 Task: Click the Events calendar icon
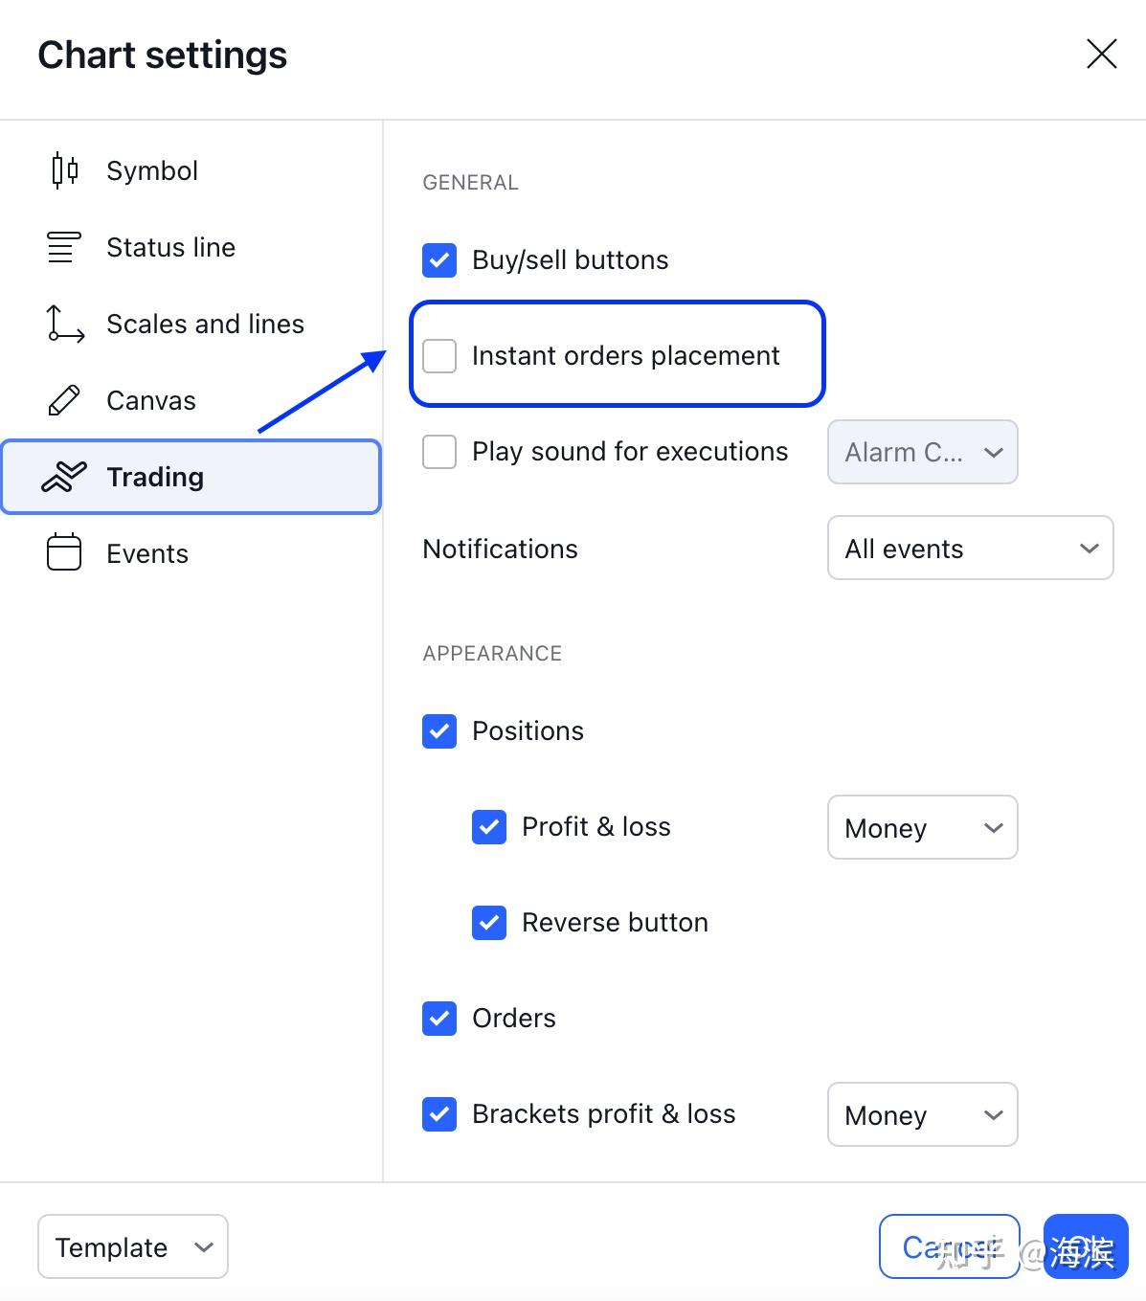[x=64, y=553]
